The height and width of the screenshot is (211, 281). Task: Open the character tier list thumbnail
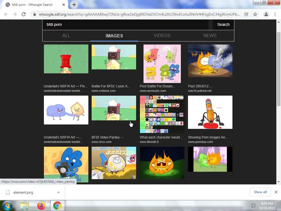pyautogui.click(x=162, y=114)
